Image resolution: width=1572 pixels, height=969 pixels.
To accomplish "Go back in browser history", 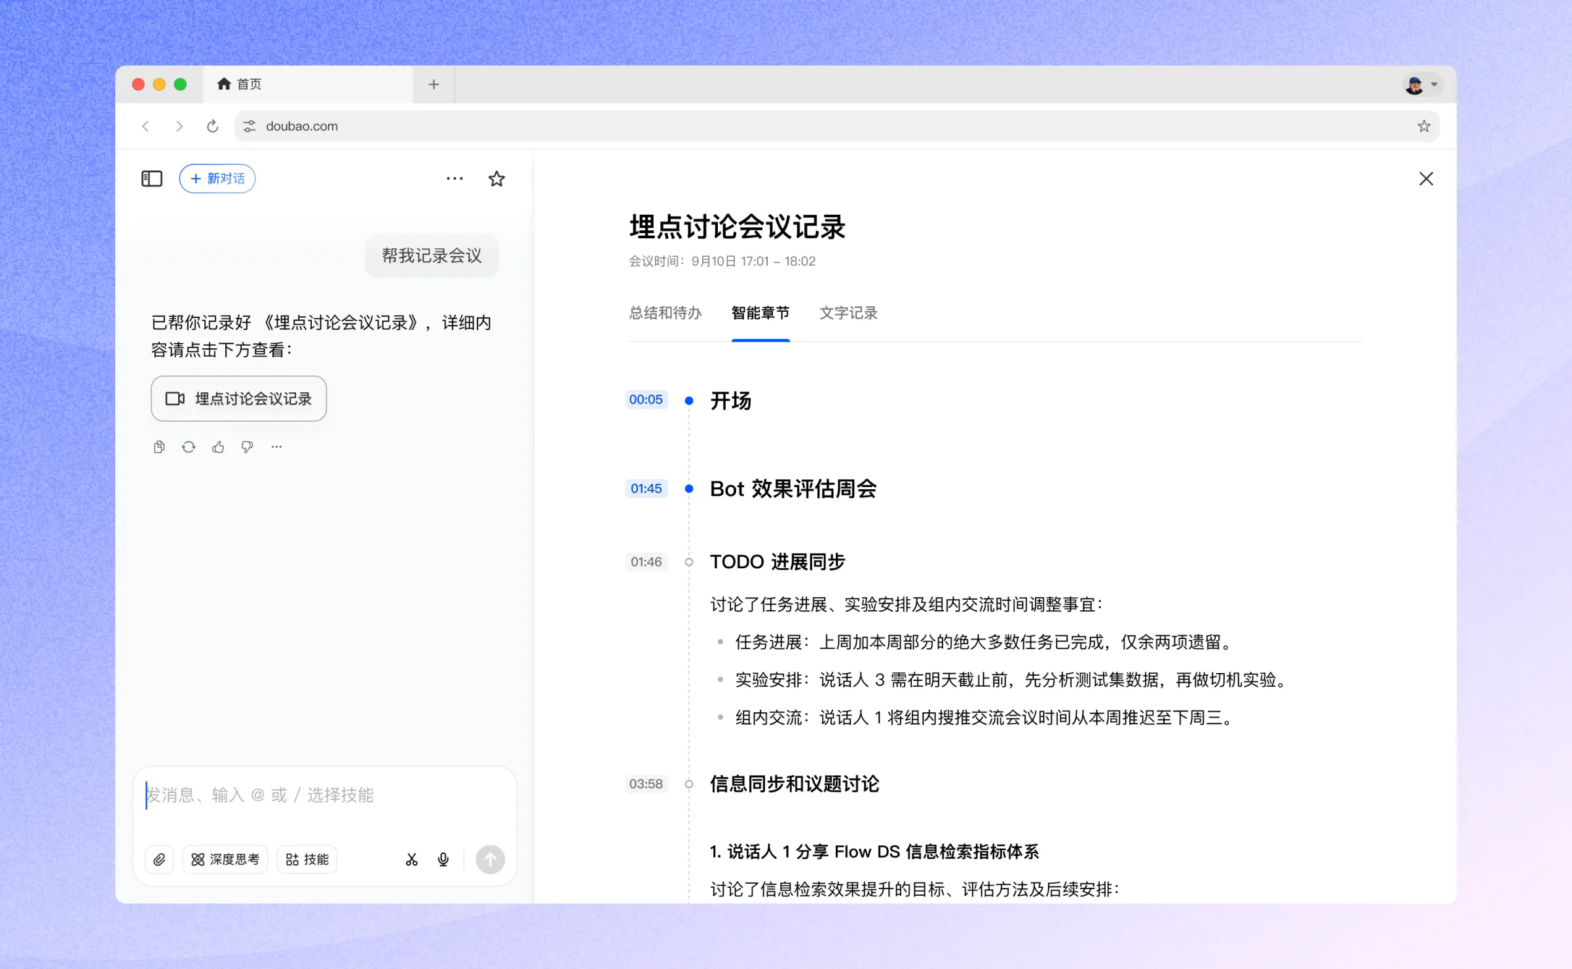I will tap(145, 126).
